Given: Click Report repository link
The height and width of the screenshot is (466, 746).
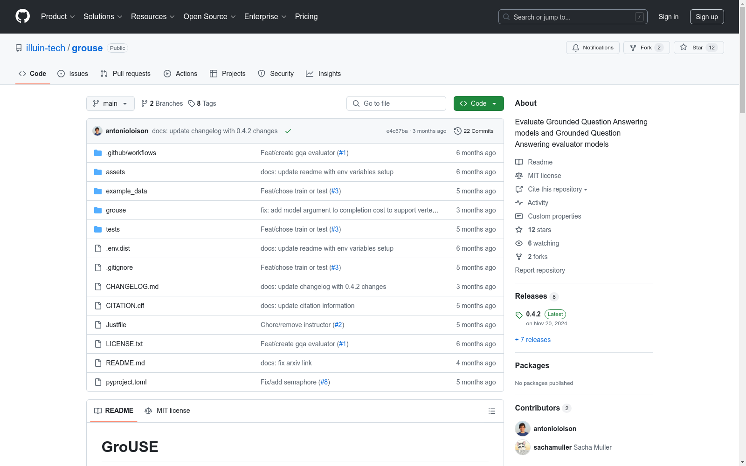Looking at the screenshot, I should tap(540, 270).
